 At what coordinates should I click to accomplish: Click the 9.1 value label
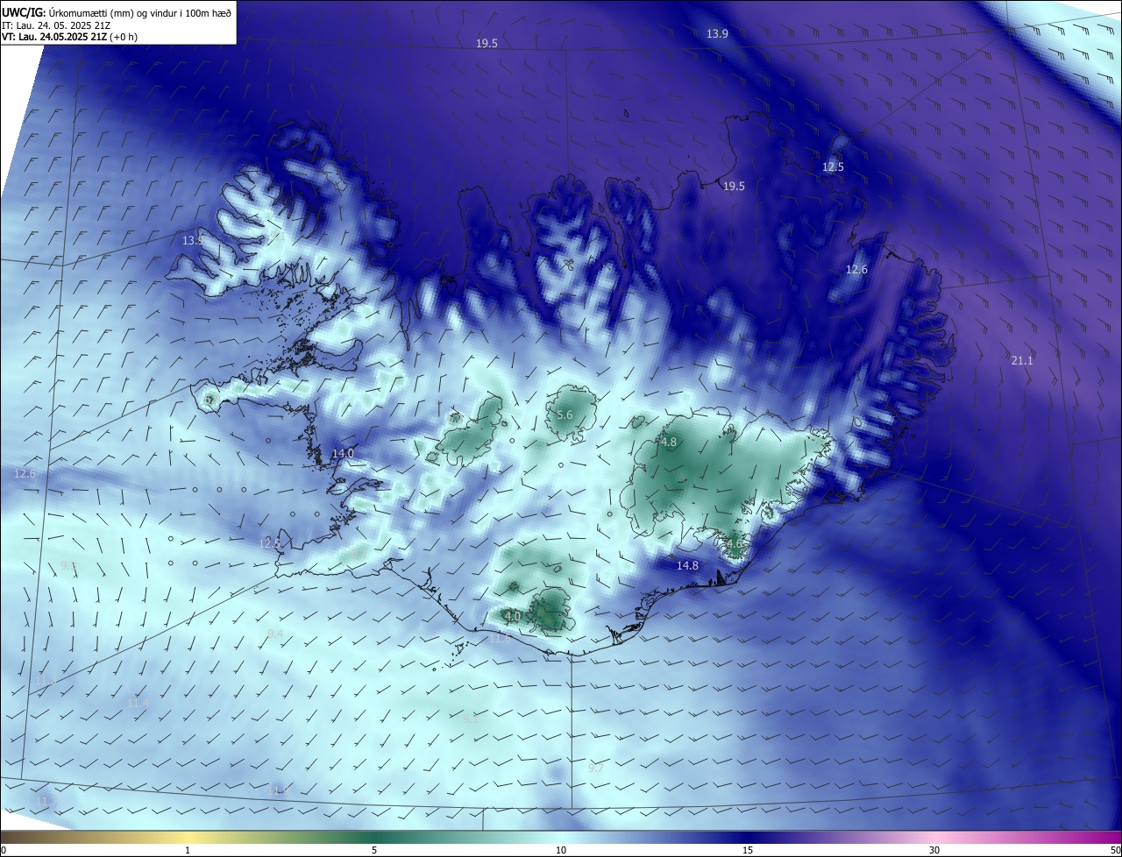[471, 719]
